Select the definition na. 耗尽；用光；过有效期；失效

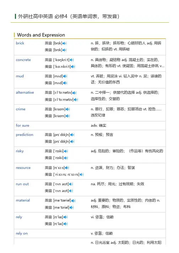(x=118, y=184)
